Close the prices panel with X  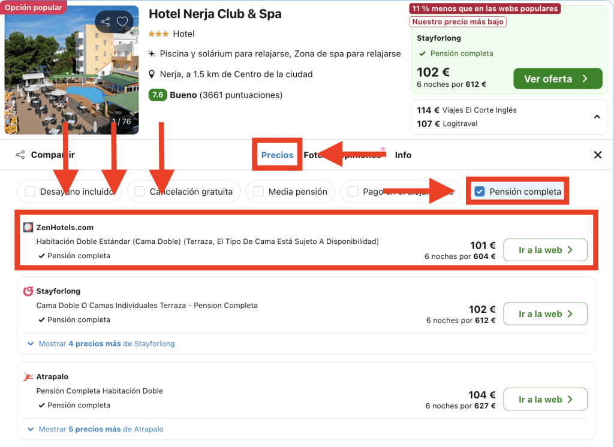(597, 155)
